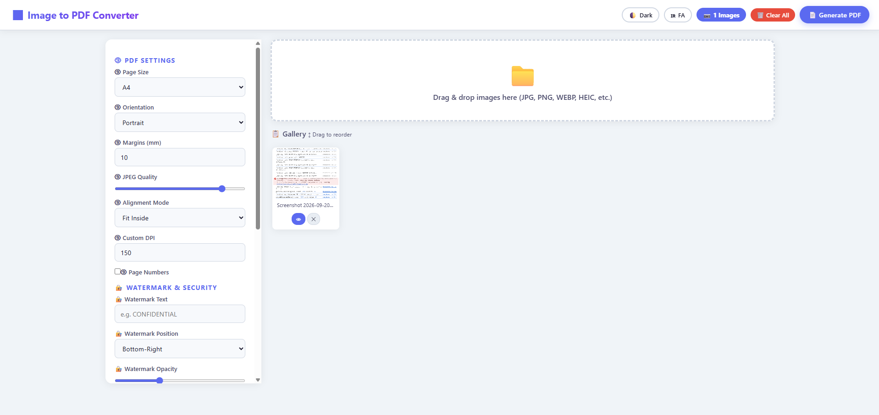Click the moon icon in Dark button

[633, 15]
